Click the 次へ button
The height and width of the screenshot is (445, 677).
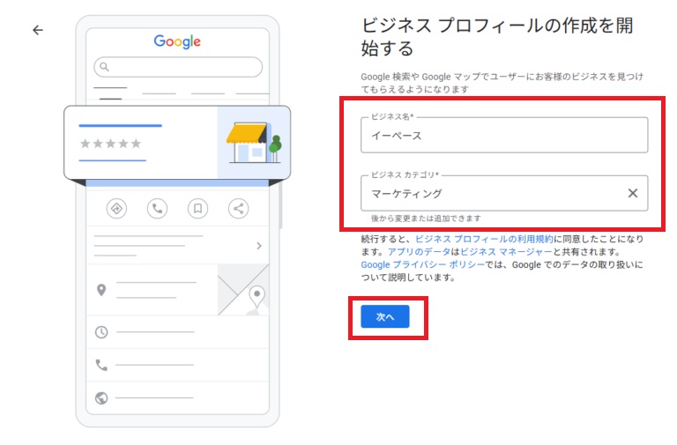[x=384, y=316]
